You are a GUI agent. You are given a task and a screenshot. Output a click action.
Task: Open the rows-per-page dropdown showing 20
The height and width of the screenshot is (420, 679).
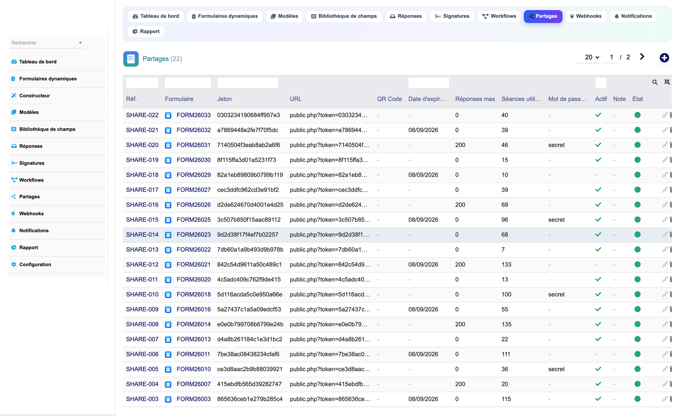[592, 57]
